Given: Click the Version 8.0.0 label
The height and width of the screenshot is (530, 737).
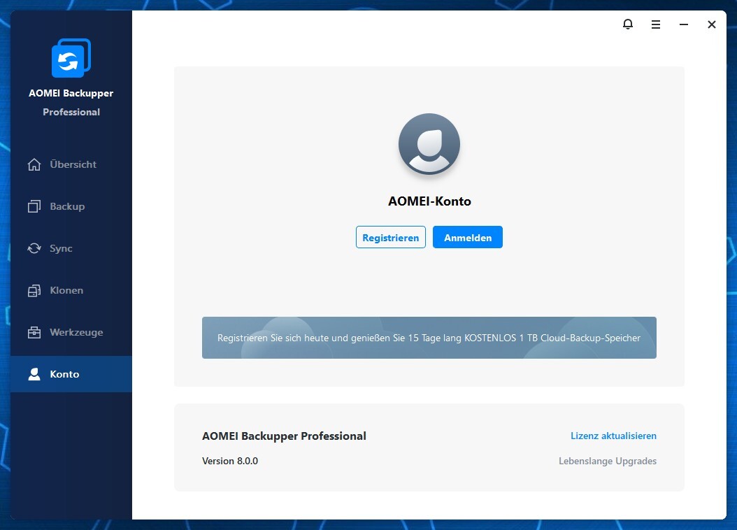Looking at the screenshot, I should point(230,461).
